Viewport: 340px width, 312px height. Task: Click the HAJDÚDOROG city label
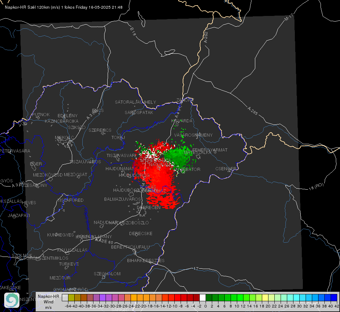134,175
